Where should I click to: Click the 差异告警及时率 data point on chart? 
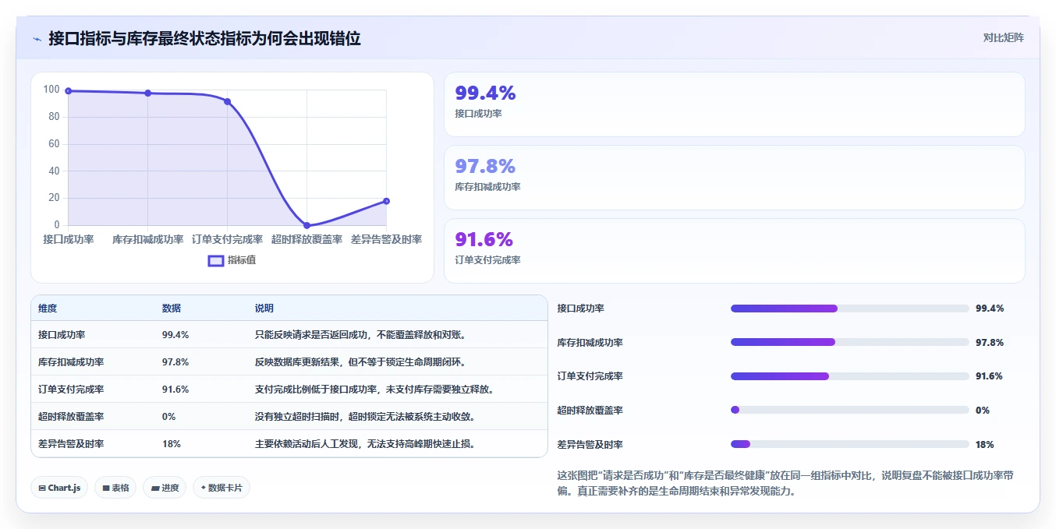click(387, 201)
